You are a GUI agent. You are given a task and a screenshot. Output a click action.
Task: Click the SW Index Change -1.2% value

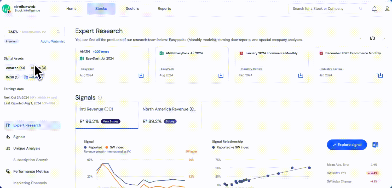[374, 181]
